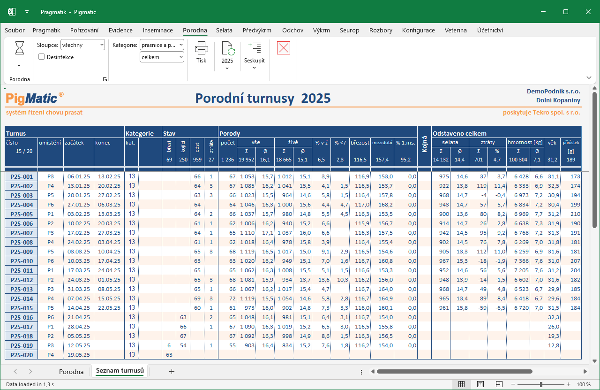Image resolution: width=600 pixels, height=390 pixels.
Task: Click the zoom slider handle
Action: click(x=541, y=384)
